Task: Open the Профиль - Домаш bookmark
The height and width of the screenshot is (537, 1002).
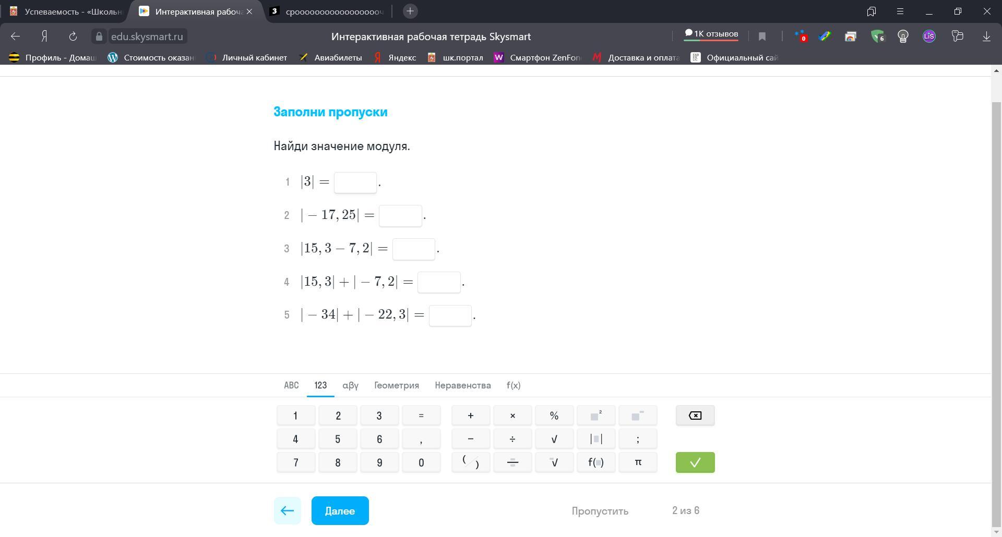Action: pos(53,57)
